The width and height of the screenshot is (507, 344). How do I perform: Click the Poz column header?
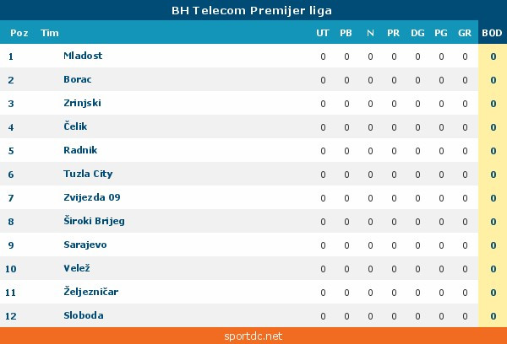pos(19,33)
